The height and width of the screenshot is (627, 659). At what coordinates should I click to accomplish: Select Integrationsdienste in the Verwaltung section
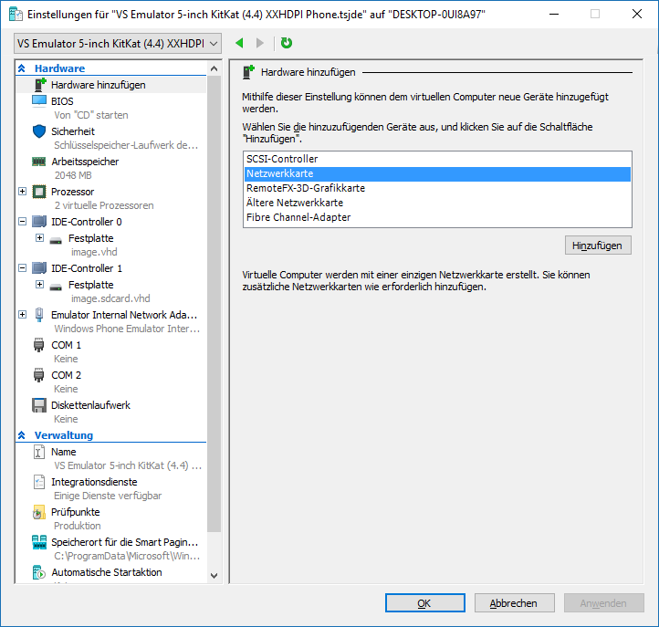[94, 482]
